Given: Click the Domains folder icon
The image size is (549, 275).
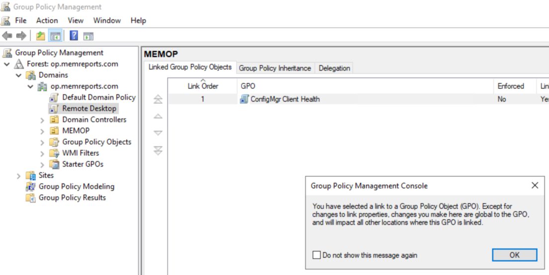Looking at the screenshot, I should coord(31,75).
